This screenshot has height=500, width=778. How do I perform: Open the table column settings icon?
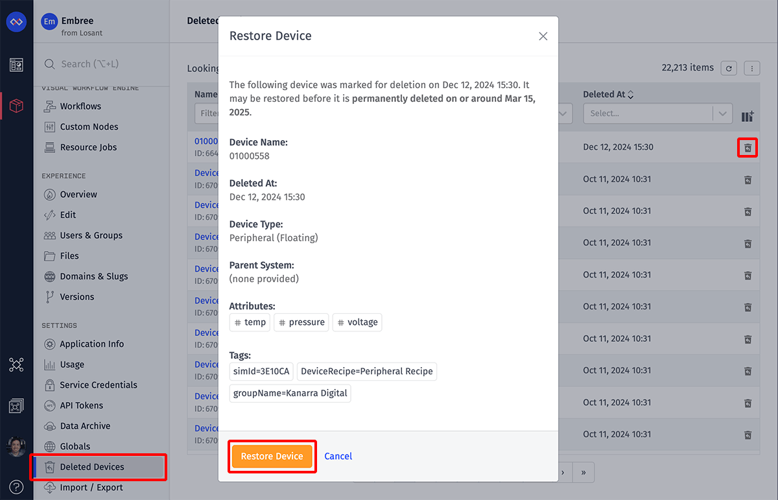pyautogui.click(x=748, y=116)
